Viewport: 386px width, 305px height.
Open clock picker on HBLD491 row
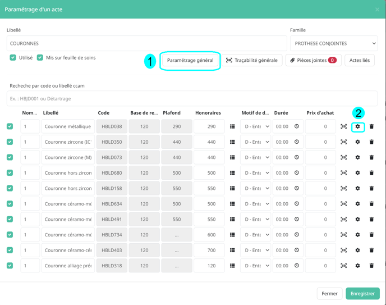click(297, 219)
